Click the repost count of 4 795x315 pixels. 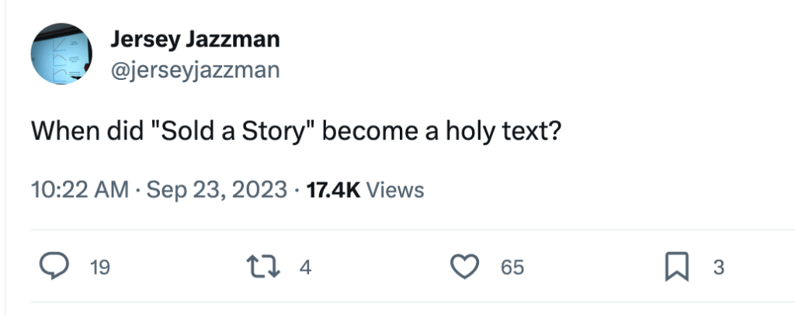pos(305,268)
